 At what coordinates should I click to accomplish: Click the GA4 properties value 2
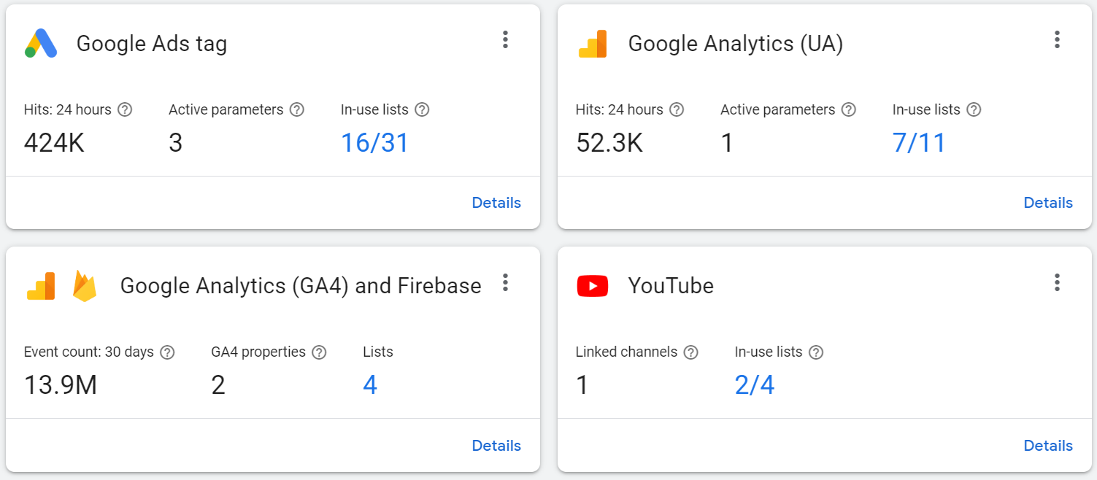(x=218, y=385)
